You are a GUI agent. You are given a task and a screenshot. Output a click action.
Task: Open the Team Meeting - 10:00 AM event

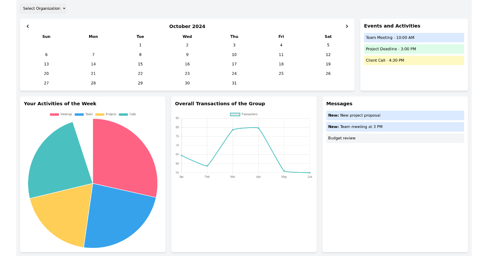coord(414,37)
